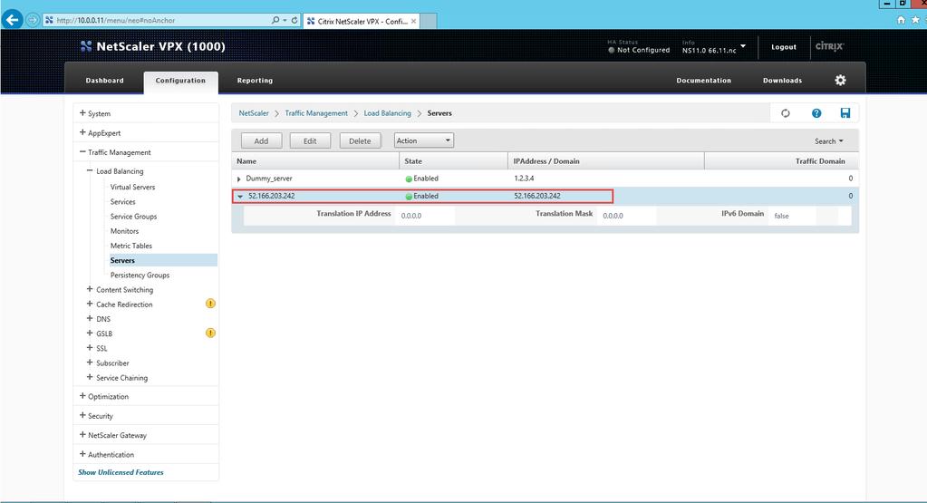
Task: Click the address bar search magnifier
Action: (x=275, y=20)
